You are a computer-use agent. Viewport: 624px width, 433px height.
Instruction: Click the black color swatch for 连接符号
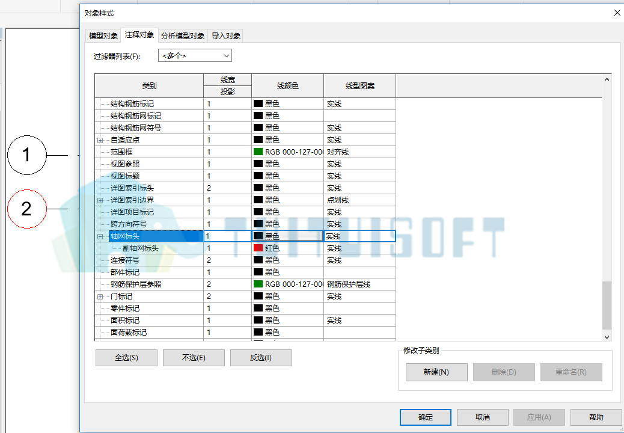click(258, 260)
